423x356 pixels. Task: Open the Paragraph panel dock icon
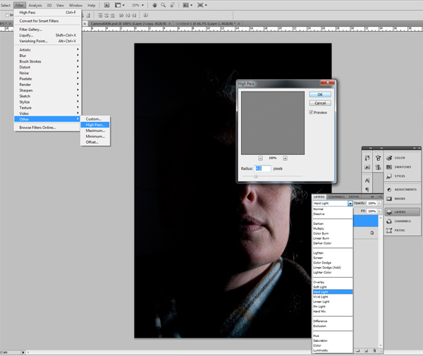[367, 190]
